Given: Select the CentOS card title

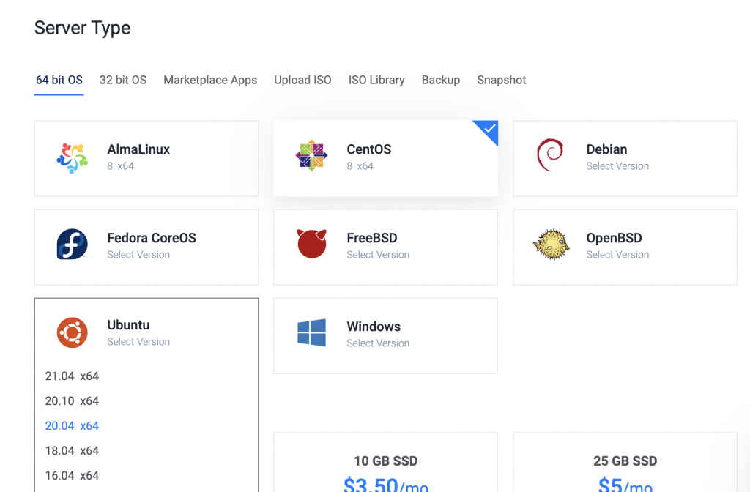Looking at the screenshot, I should click(369, 149).
